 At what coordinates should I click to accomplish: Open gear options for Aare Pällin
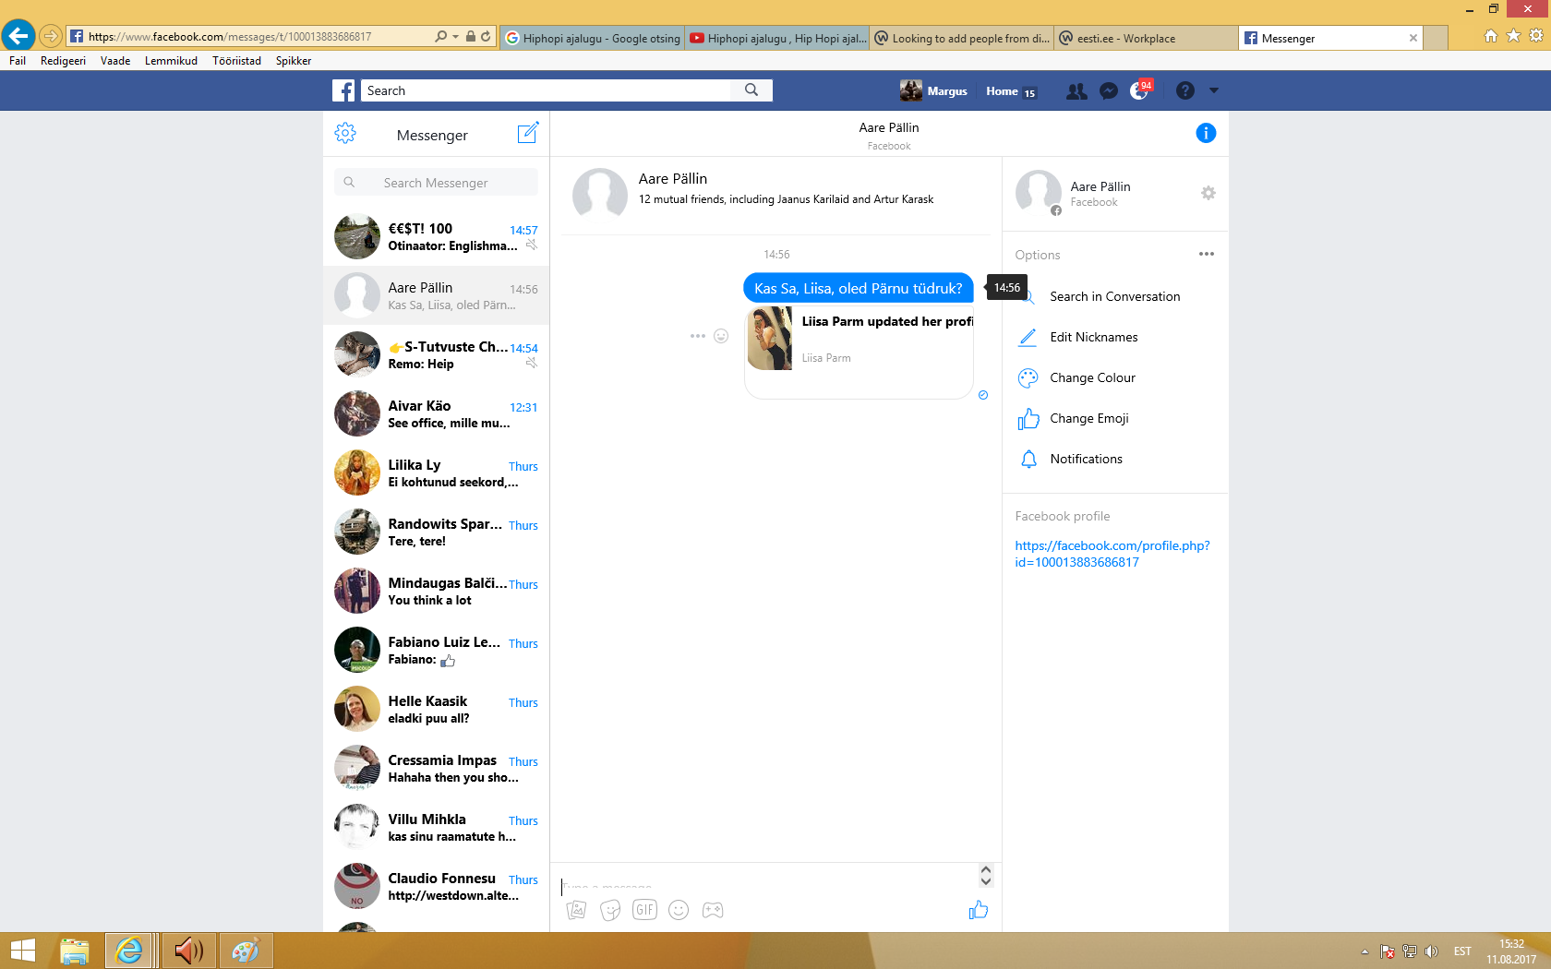pyautogui.click(x=1208, y=193)
